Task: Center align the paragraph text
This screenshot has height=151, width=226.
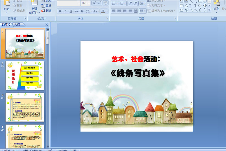Action: (x=119, y=11)
